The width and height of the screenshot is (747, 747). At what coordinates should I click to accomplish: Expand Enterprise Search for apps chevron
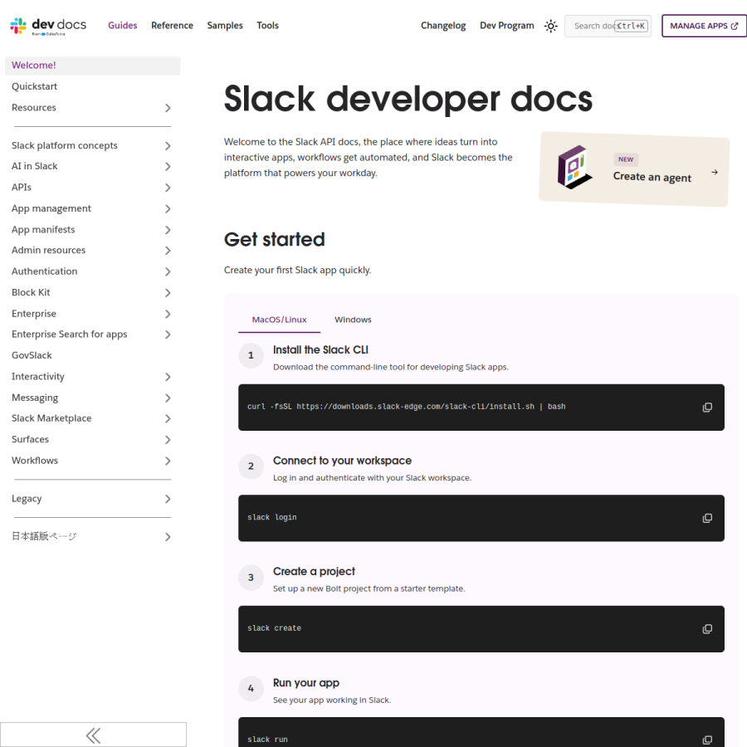(168, 335)
